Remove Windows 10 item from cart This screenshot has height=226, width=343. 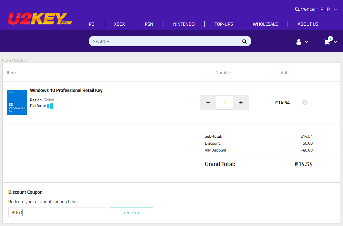tap(305, 102)
